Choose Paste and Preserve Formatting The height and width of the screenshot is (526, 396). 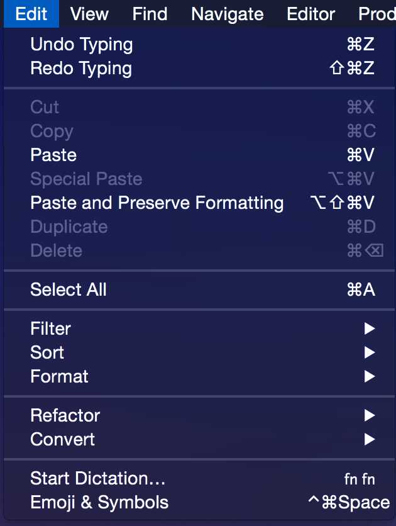pos(199,203)
